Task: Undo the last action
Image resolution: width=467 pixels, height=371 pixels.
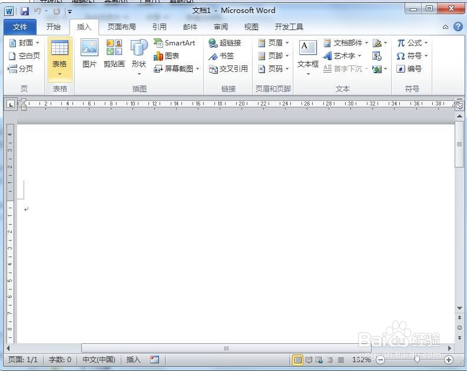Action: coord(38,11)
